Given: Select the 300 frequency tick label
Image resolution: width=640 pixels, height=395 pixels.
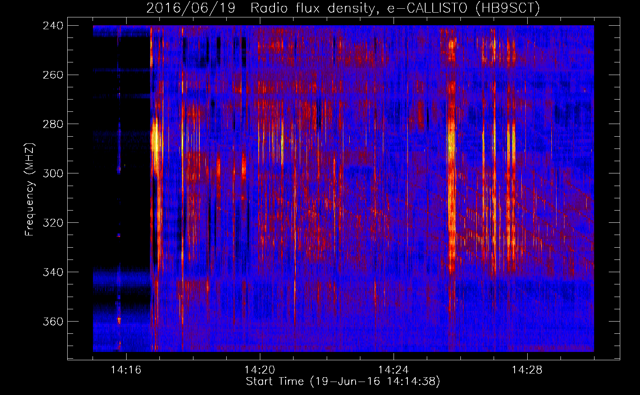Looking at the screenshot, I should pyautogui.click(x=53, y=174).
